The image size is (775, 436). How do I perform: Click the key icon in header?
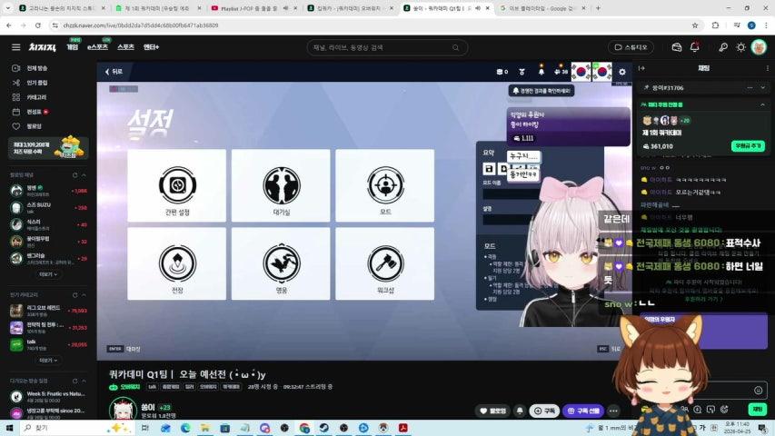pyautogui.click(x=722, y=47)
